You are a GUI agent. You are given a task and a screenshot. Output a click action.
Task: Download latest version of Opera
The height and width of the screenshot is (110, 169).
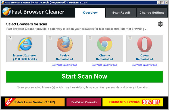coord(144,65)
